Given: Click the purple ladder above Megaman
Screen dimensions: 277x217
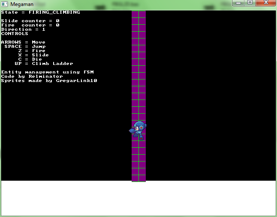Looking at the screenshot, I should [x=138, y=65].
